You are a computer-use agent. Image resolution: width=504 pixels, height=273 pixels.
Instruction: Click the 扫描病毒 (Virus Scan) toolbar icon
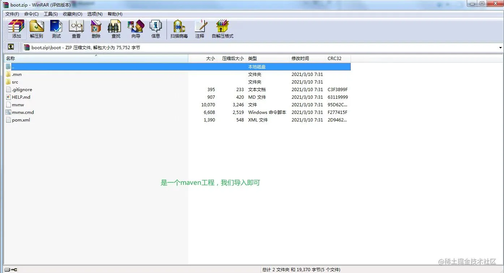179,29
